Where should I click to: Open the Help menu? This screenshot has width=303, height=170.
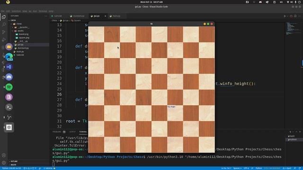point(51,11)
